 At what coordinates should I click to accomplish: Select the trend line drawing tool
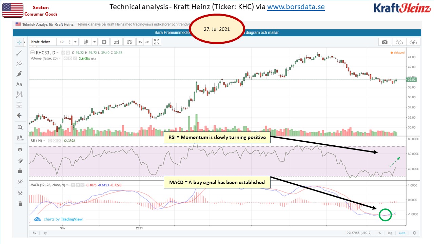pyautogui.click(x=19, y=53)
